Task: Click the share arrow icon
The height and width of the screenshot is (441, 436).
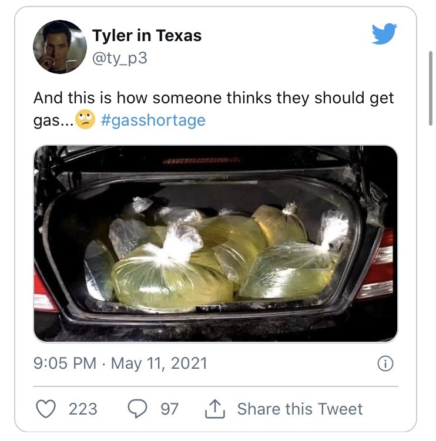Action: pos(215,409)
